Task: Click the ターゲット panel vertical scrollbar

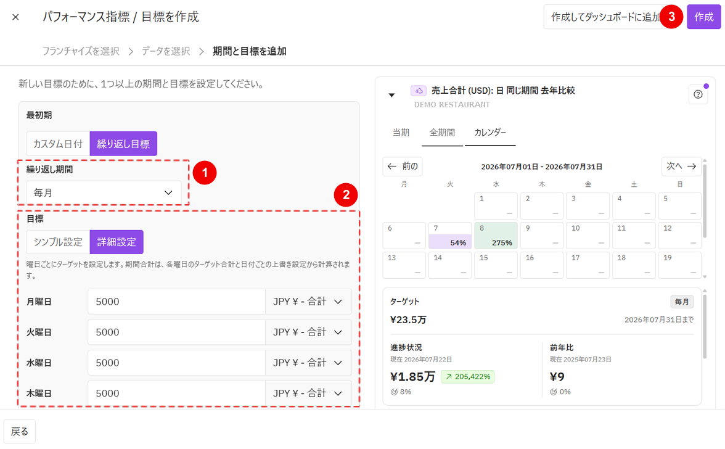Action: pyautogui.click(x=705, y=326)
